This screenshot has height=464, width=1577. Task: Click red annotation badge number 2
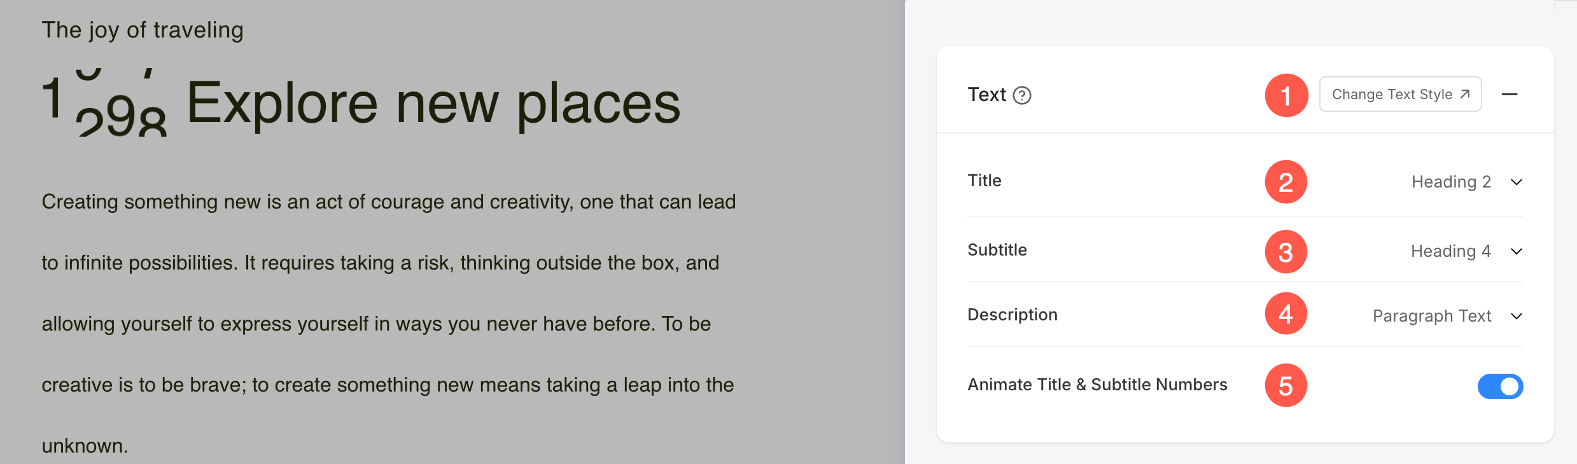click(x=1286, y=182)
